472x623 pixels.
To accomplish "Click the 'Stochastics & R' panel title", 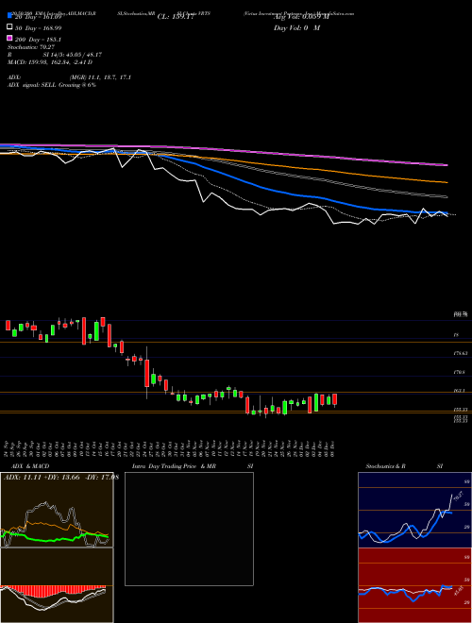I will [x=386, y=466].
